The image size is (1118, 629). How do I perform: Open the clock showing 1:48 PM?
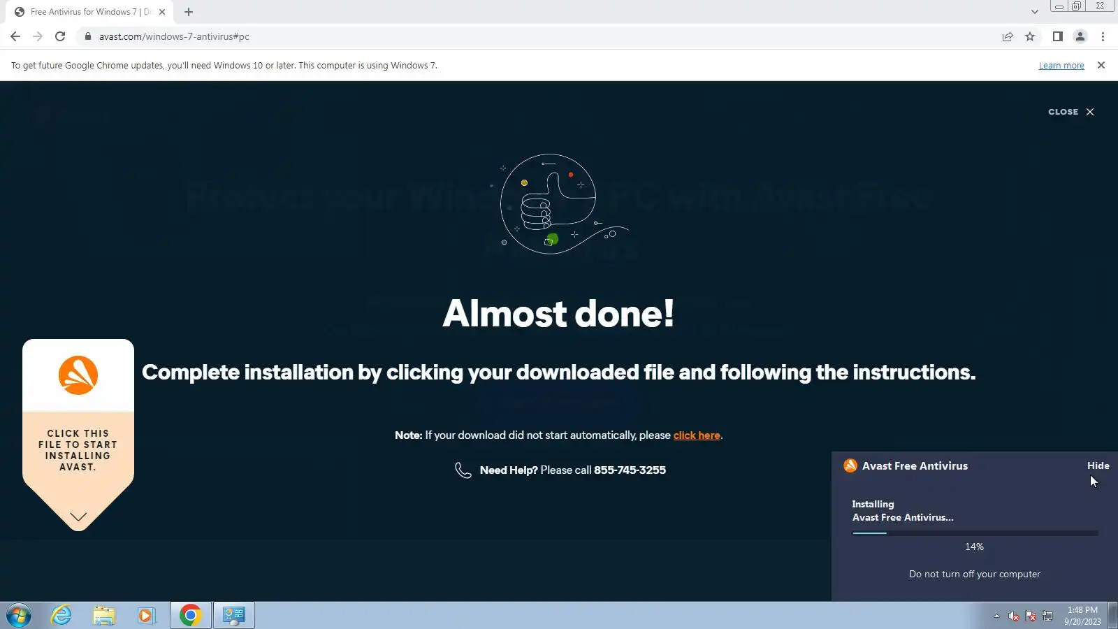point(1082,616)
